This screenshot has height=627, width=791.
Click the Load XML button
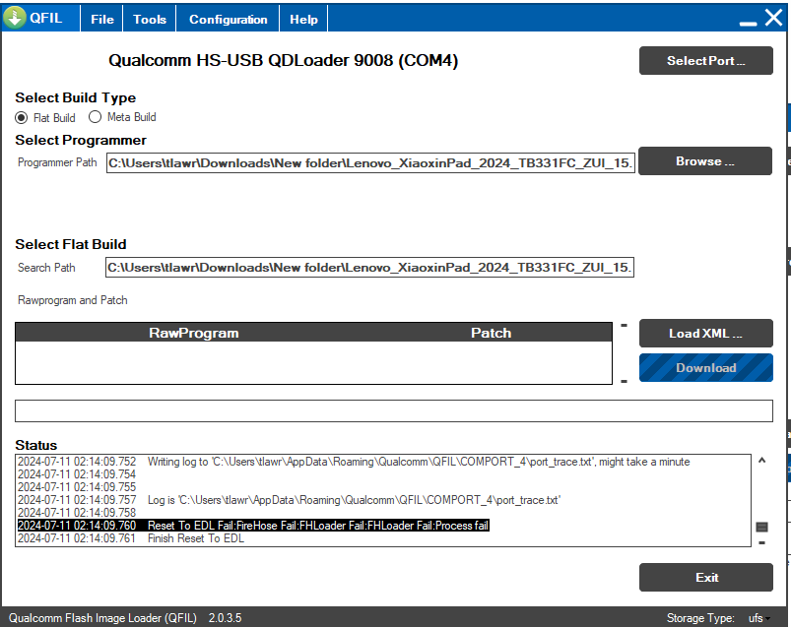pyautogui.click(x=705, y=333)
